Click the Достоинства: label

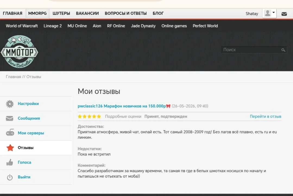[x=91, y=126]
